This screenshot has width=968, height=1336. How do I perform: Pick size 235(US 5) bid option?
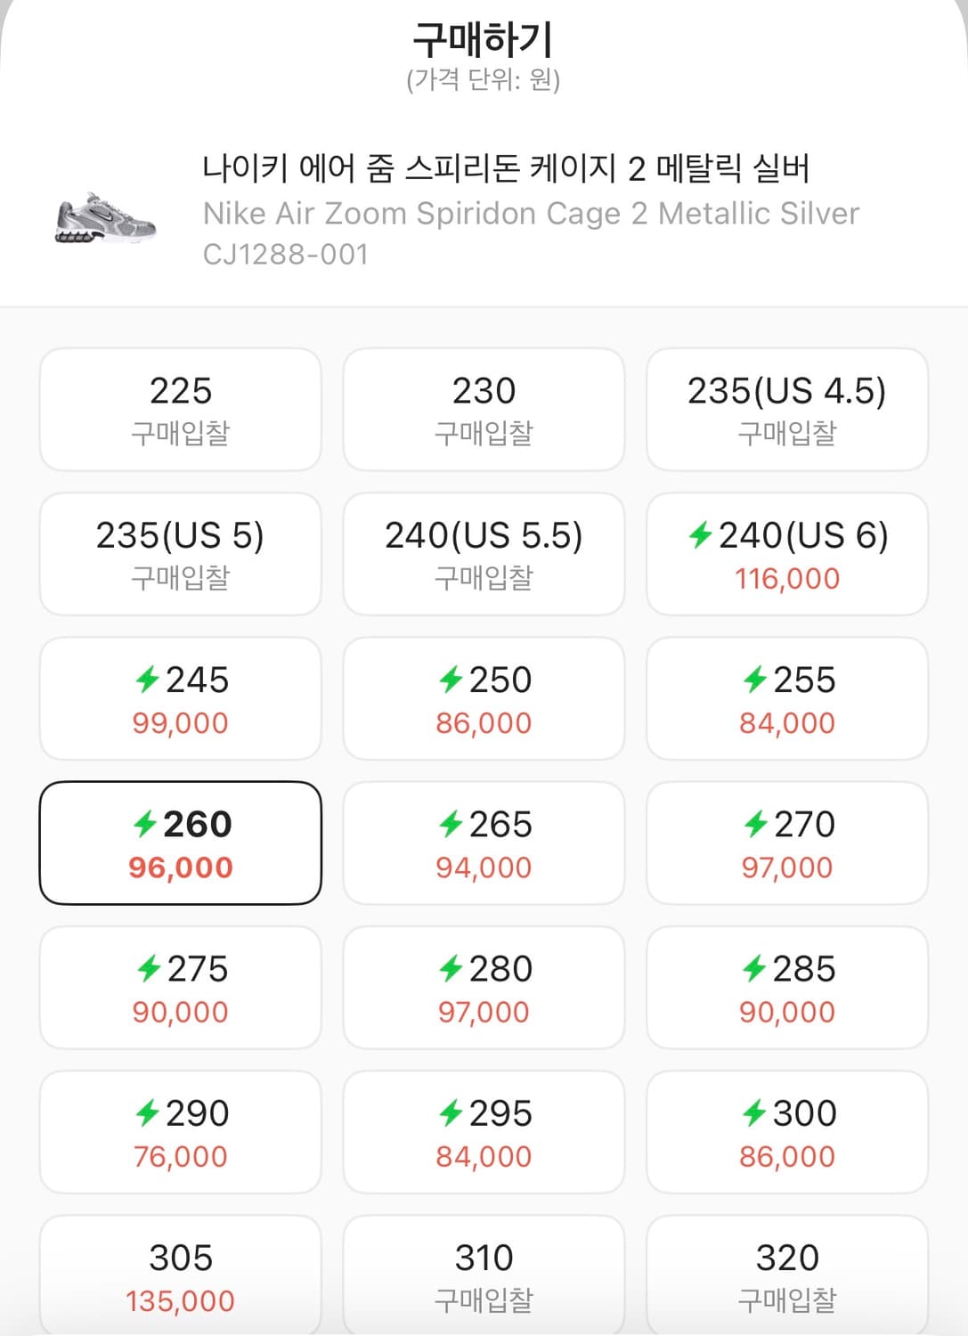181,554
